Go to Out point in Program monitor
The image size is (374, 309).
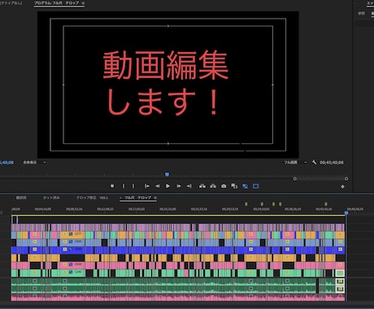189,186
